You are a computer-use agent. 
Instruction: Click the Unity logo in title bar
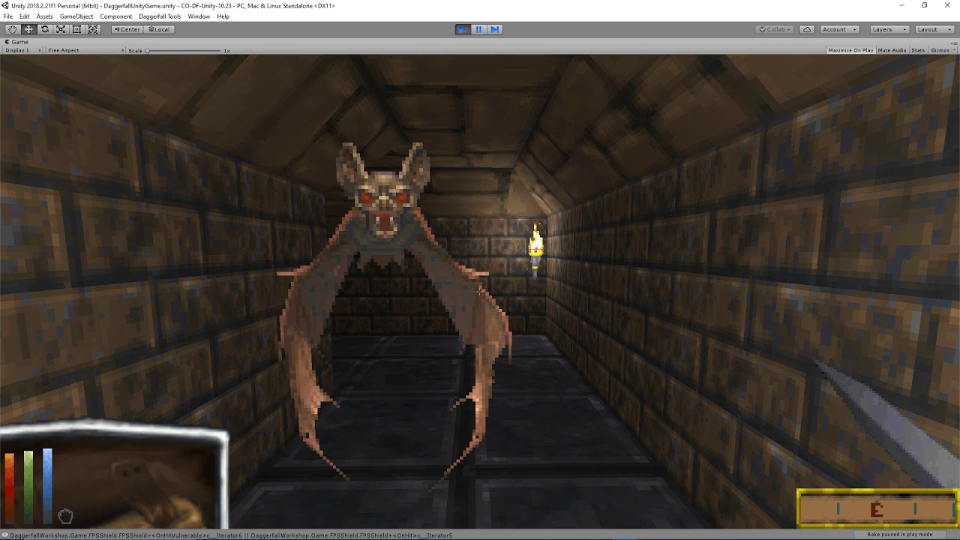tap(5, 5)
